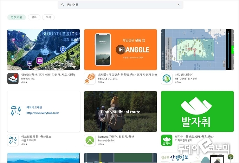Image resolution: width=239 pixels, height=163 pixels.
Task: Select the 앱 및 게임 filter chip
Action: click(x=17, y=17)
